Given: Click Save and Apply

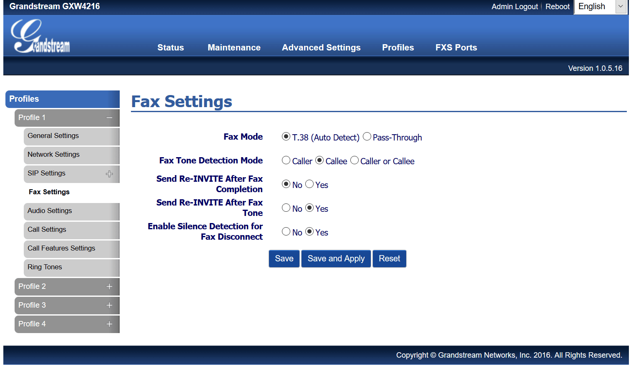Looking at the screenshot, I should click(336, 259).
